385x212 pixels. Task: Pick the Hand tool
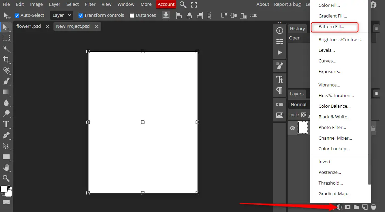pyautogui.click(x=6, y=167)
